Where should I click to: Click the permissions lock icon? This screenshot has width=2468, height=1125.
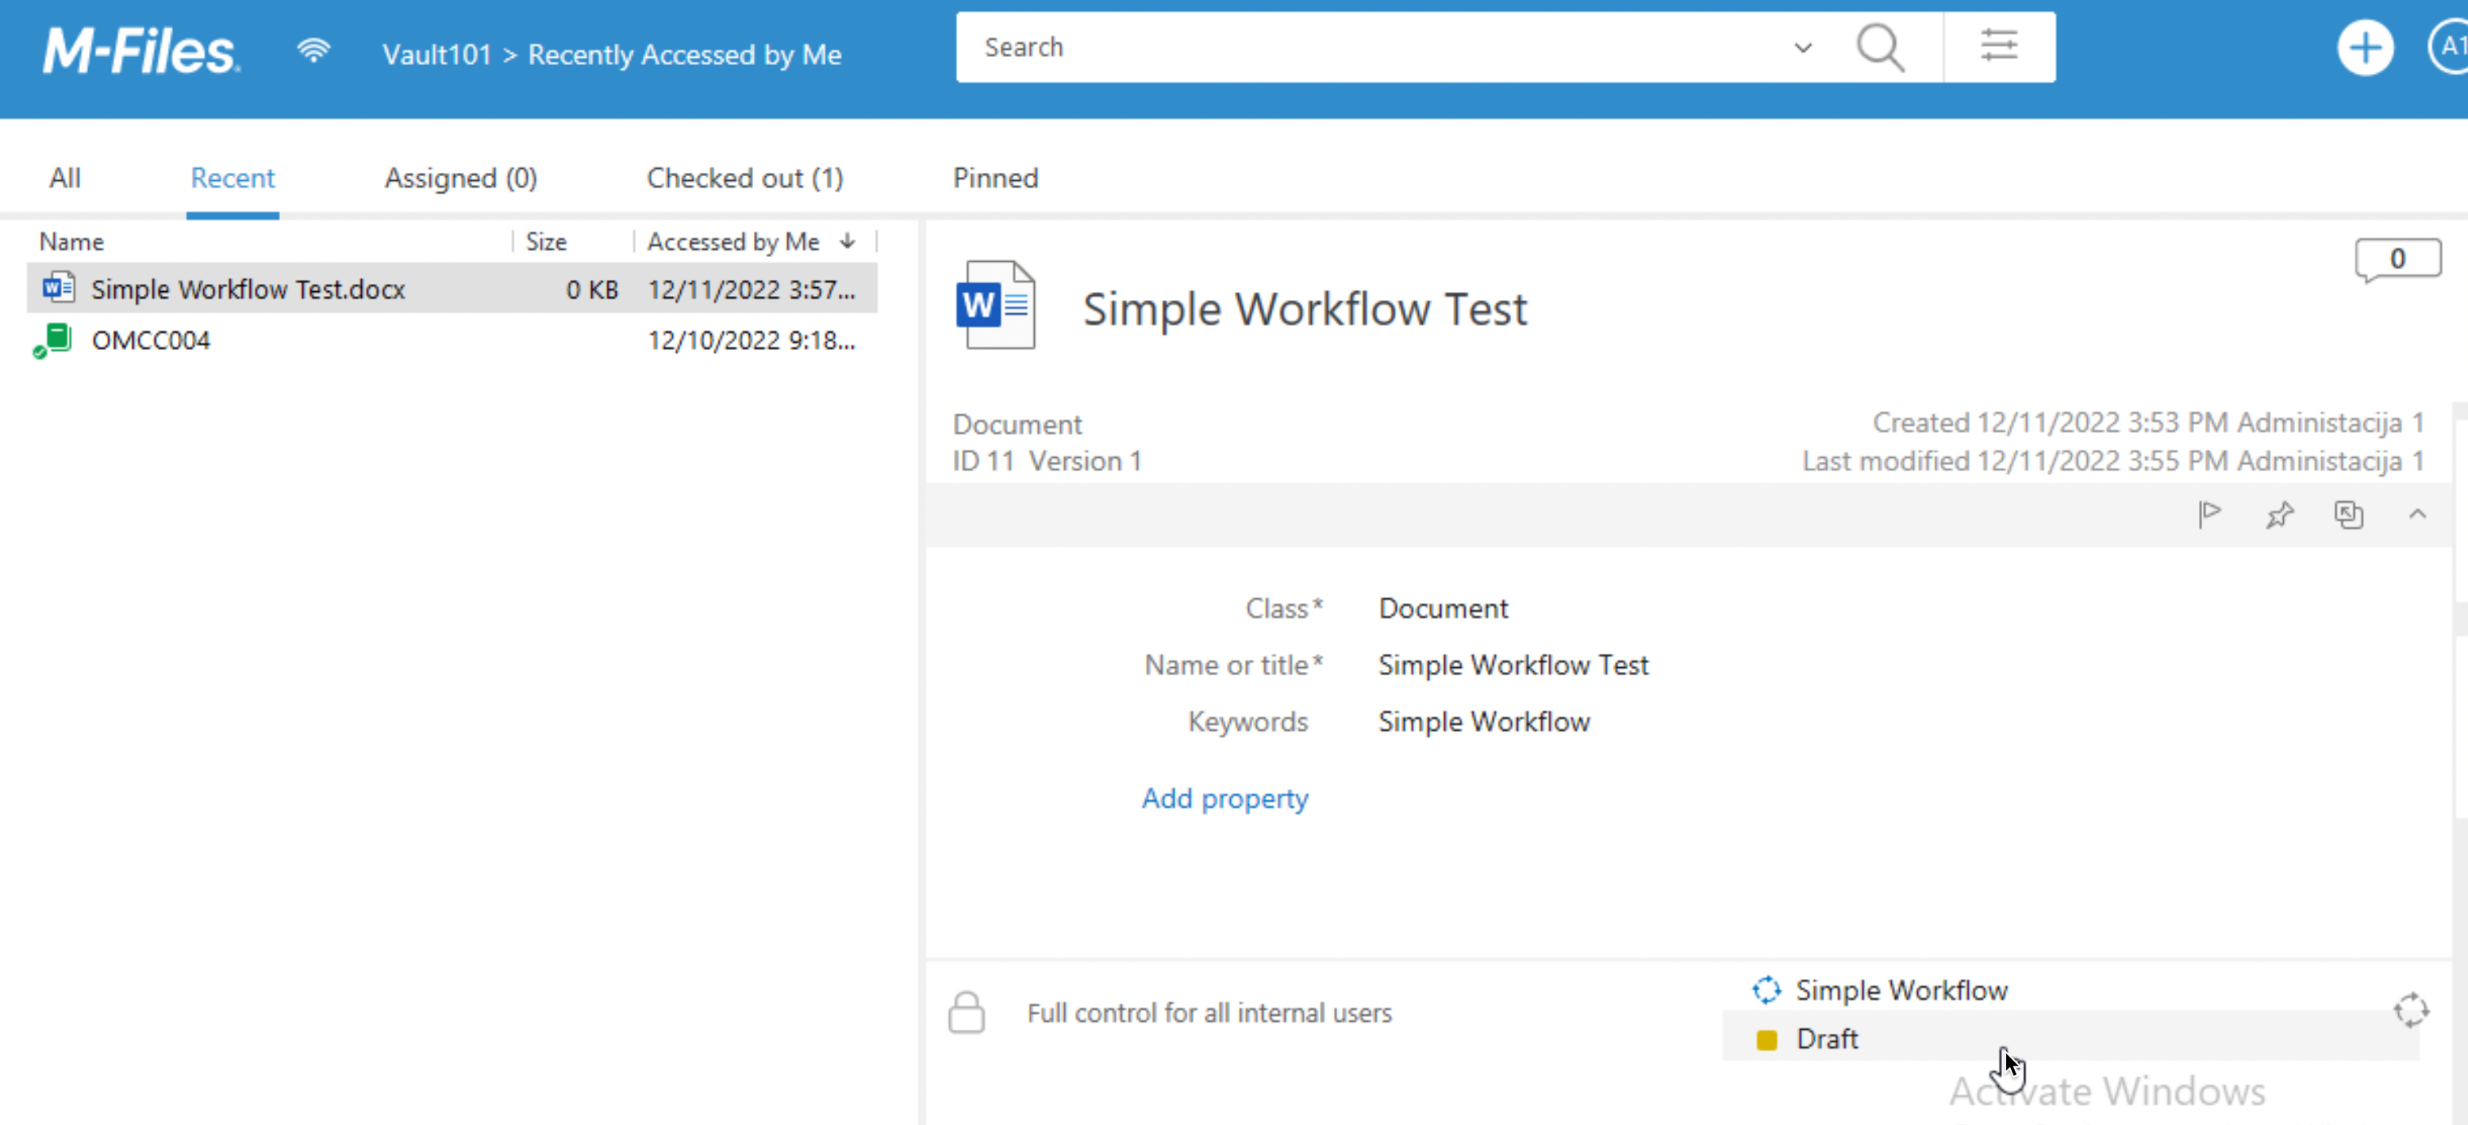pyautogui.click(x=966, y=1012)
